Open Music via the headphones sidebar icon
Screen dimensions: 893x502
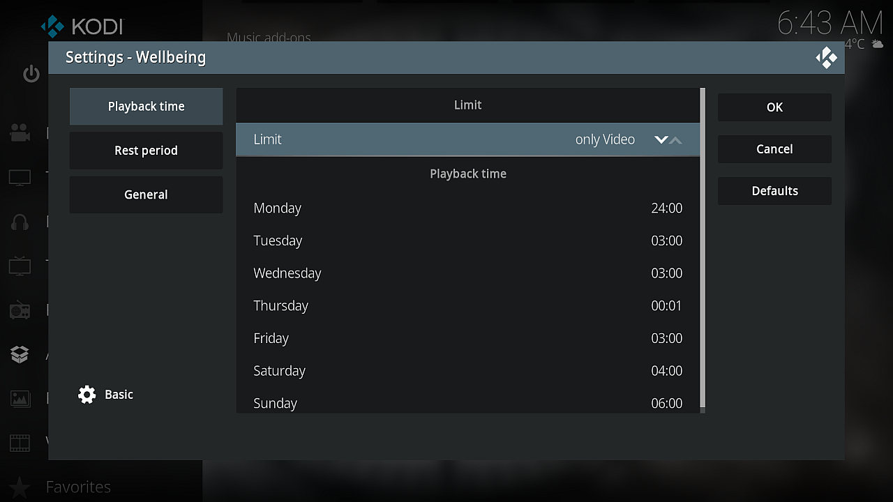(x=20, y=222)
